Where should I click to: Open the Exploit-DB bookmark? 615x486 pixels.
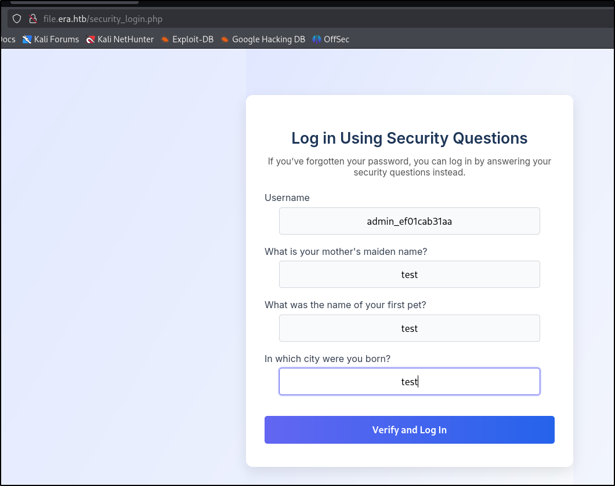187,39
